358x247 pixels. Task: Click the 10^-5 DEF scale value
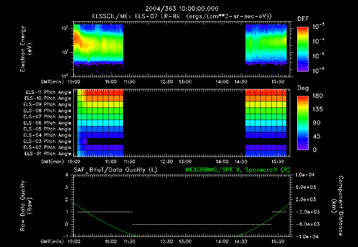(318, 56)
